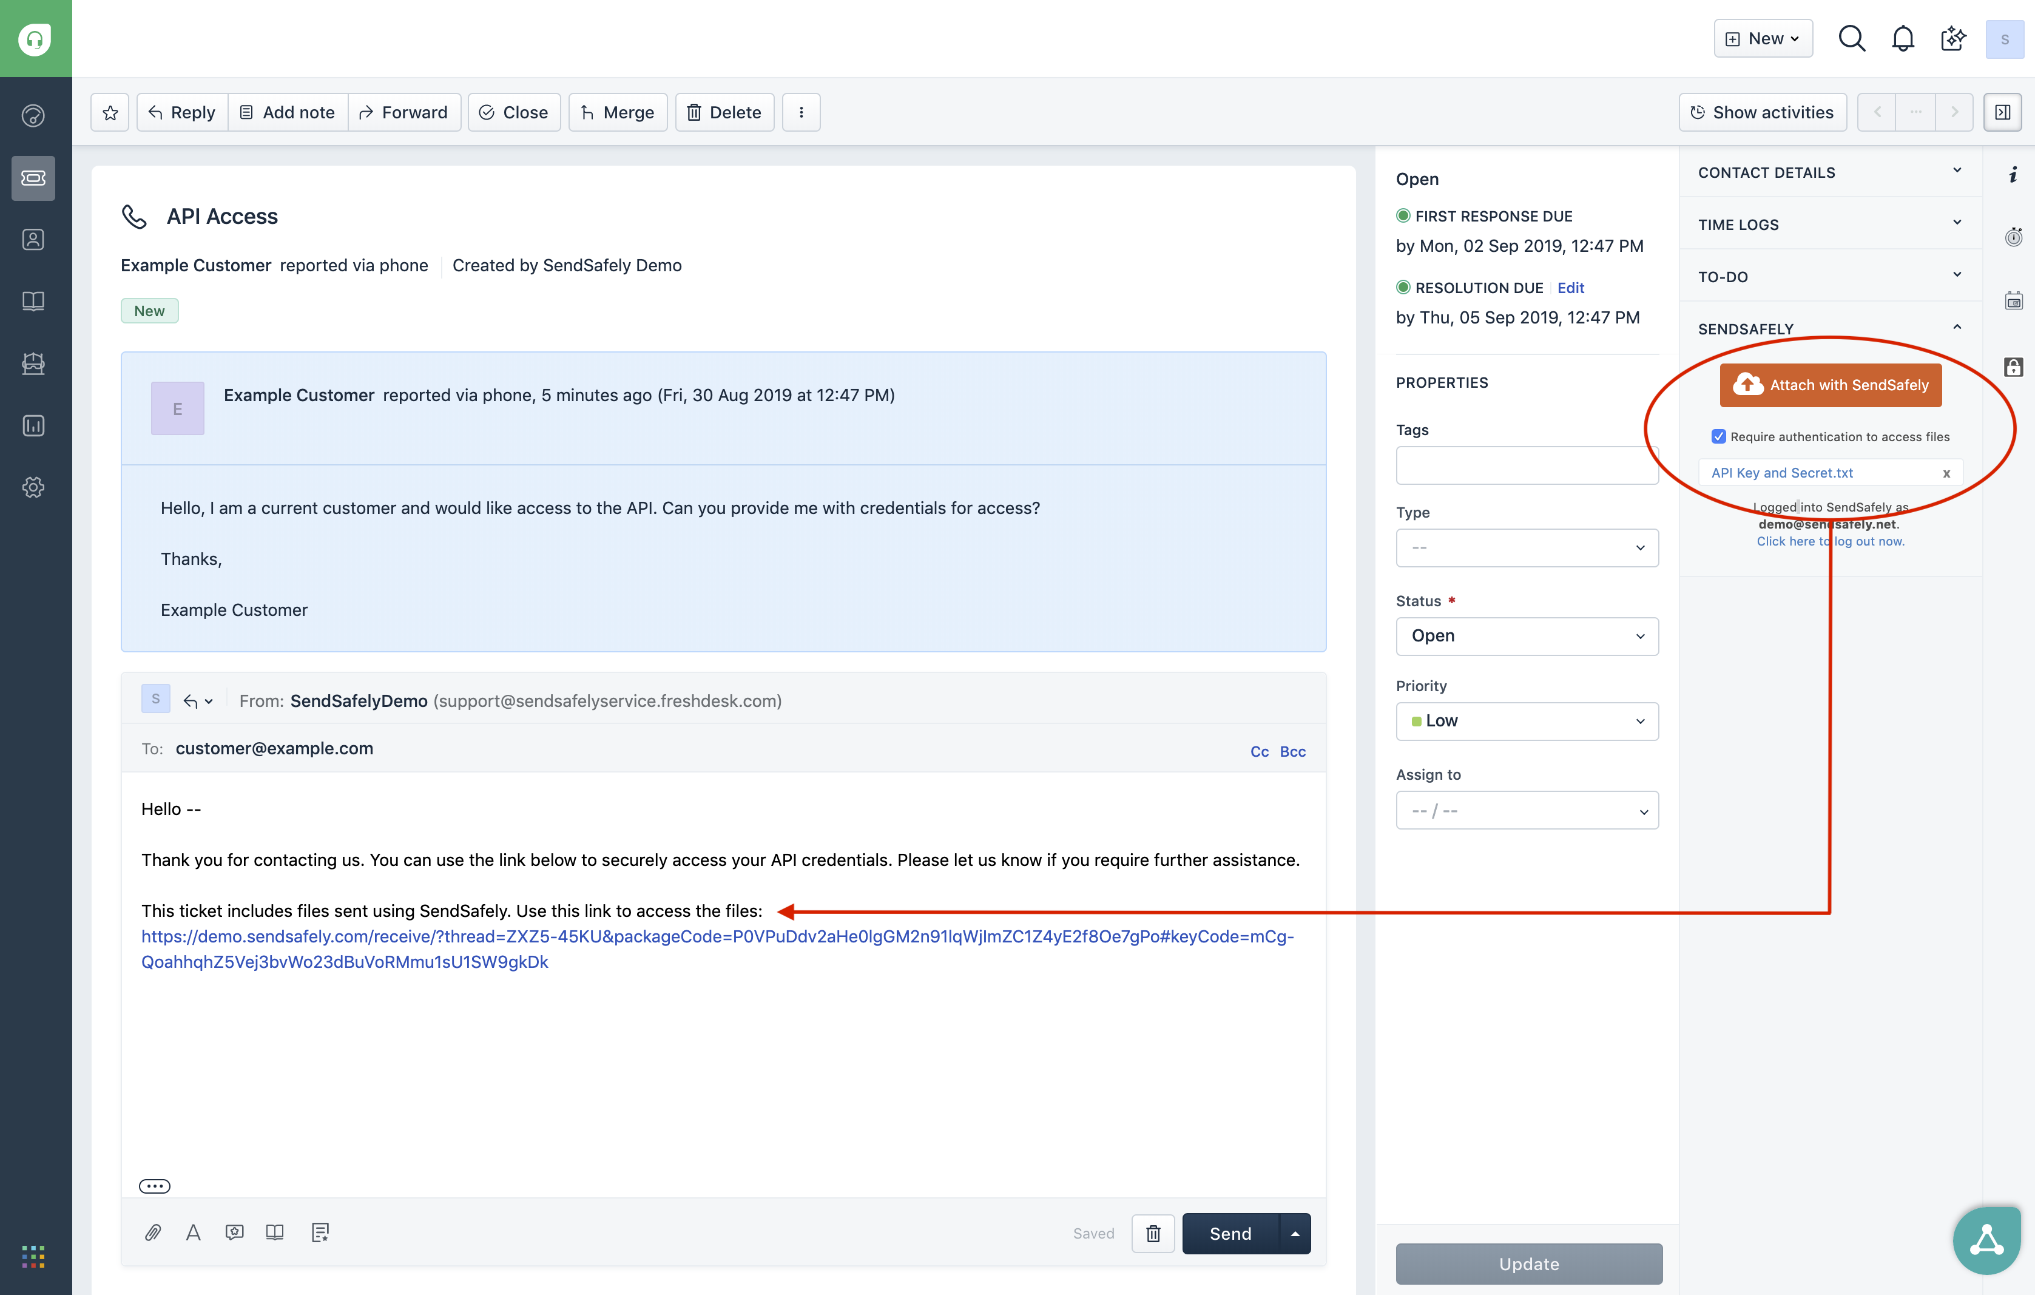
Task: Open the Status dropdown showing Open
Action: (1527, 635)
